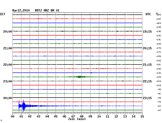Click the station title "ROTZ HHZ BW 01"
The height and width of the screenshot is (123, 162).
point(47,10)
